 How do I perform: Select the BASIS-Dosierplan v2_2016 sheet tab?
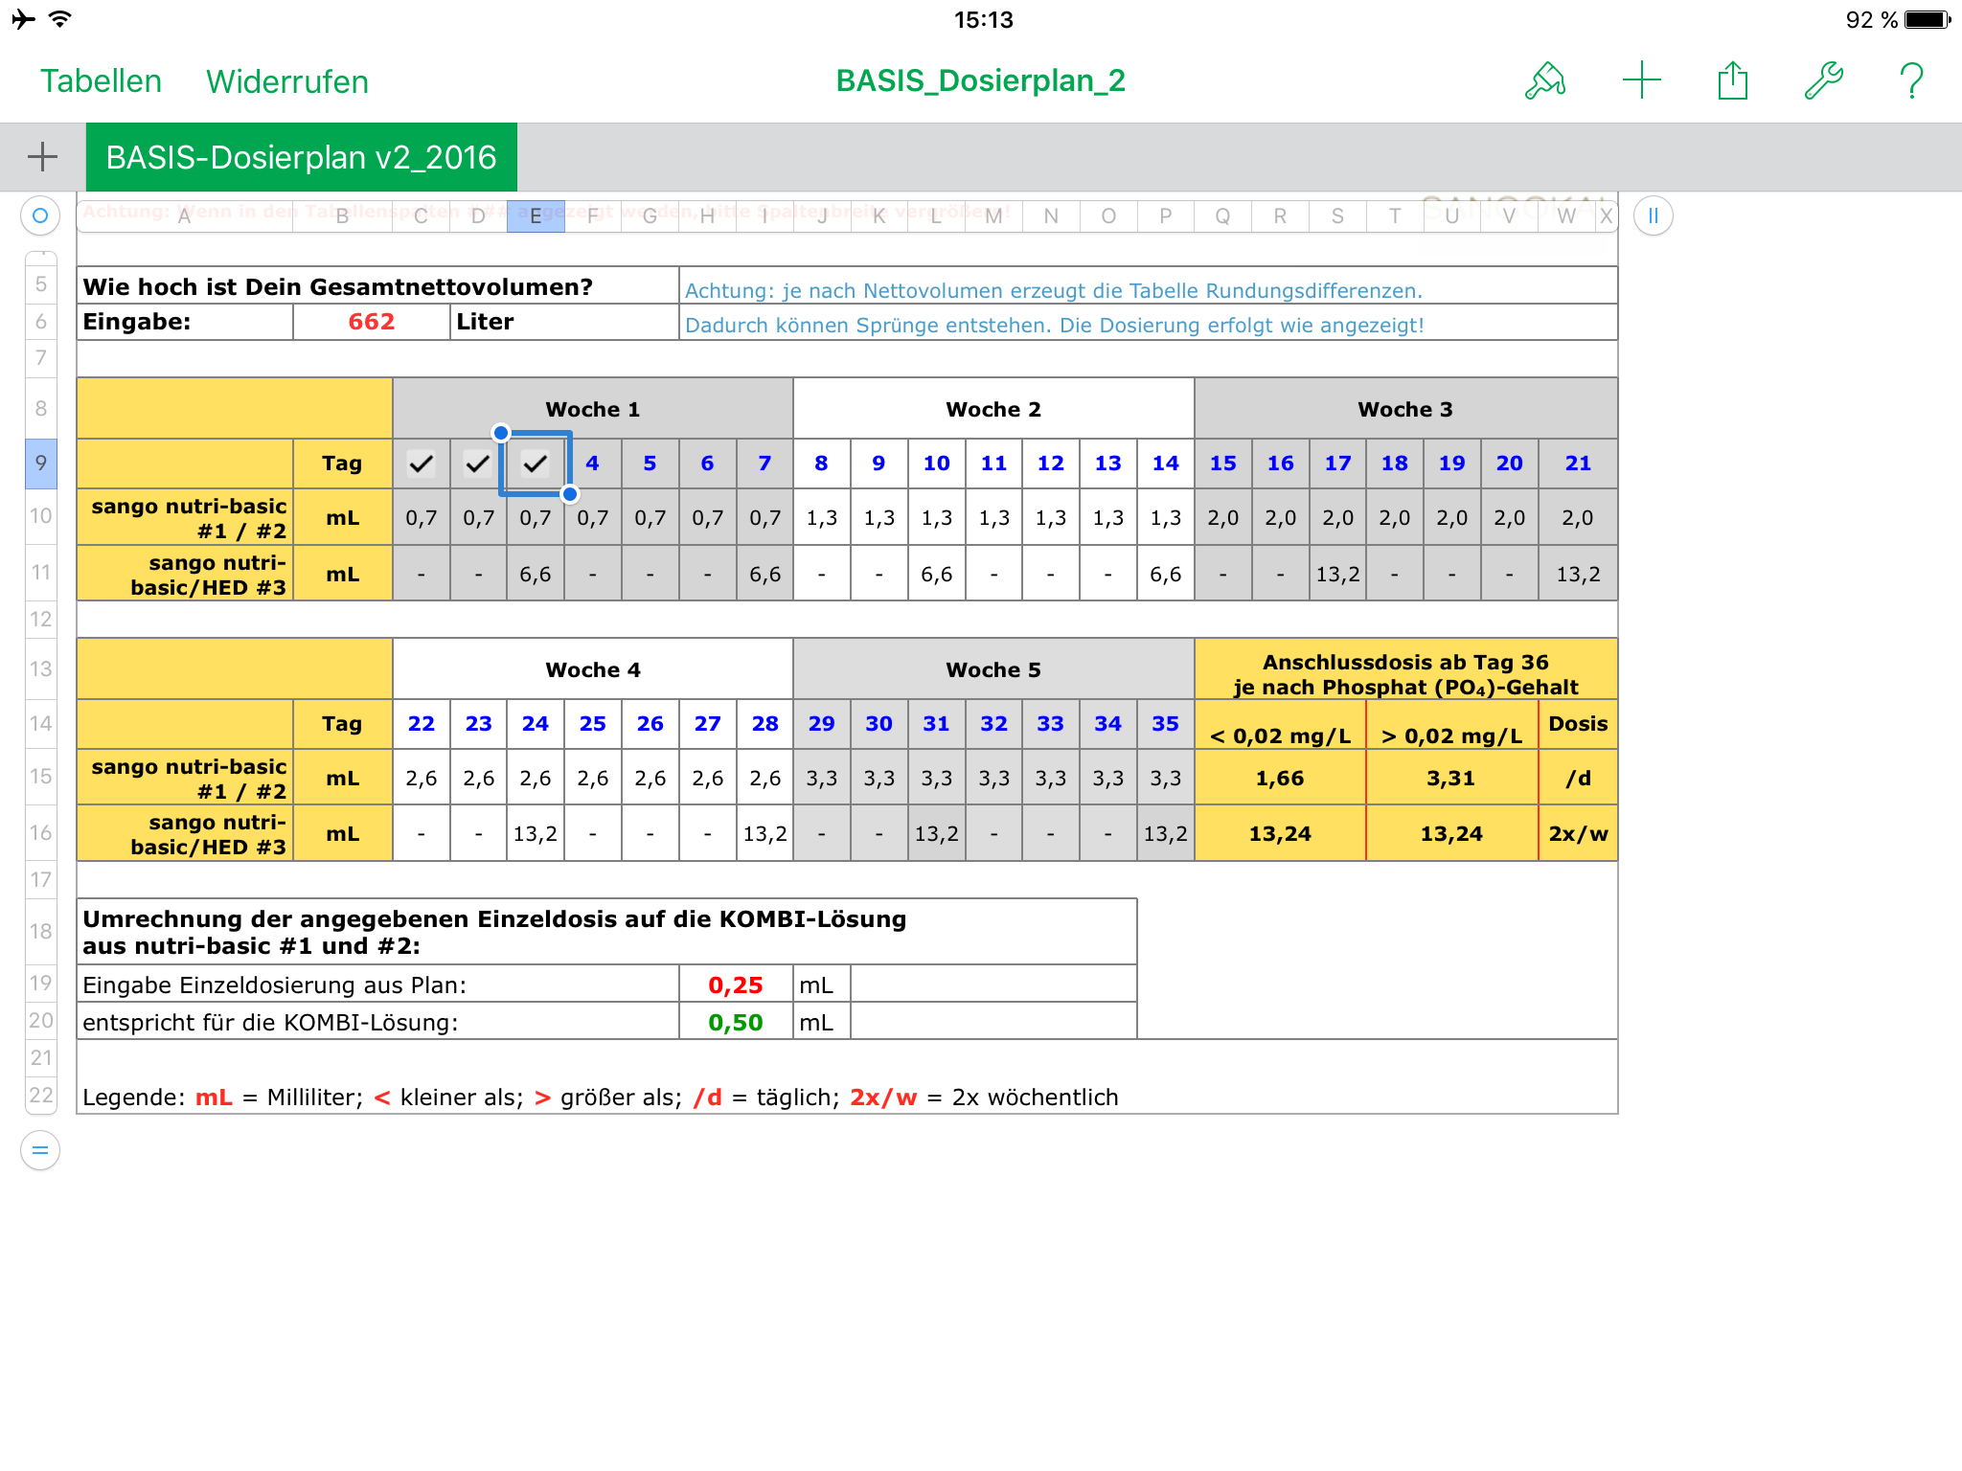click(x=301, y=157)
